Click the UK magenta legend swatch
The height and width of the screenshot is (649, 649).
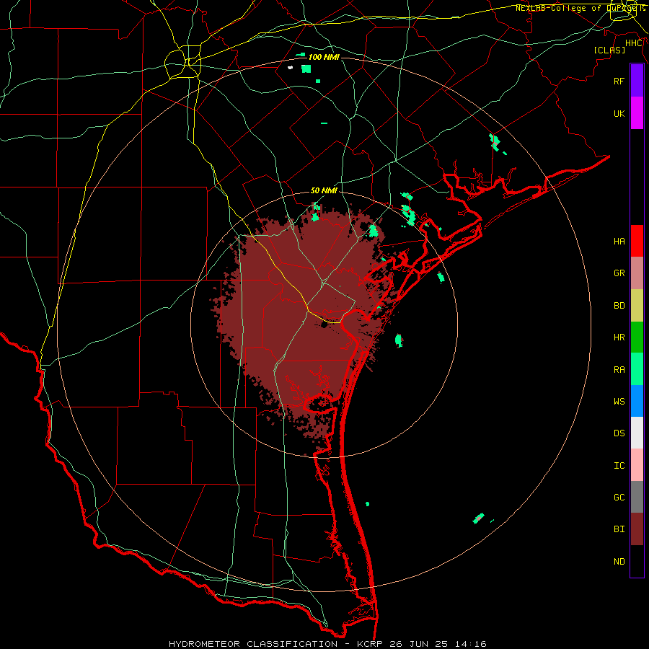[x=637, y=113]
